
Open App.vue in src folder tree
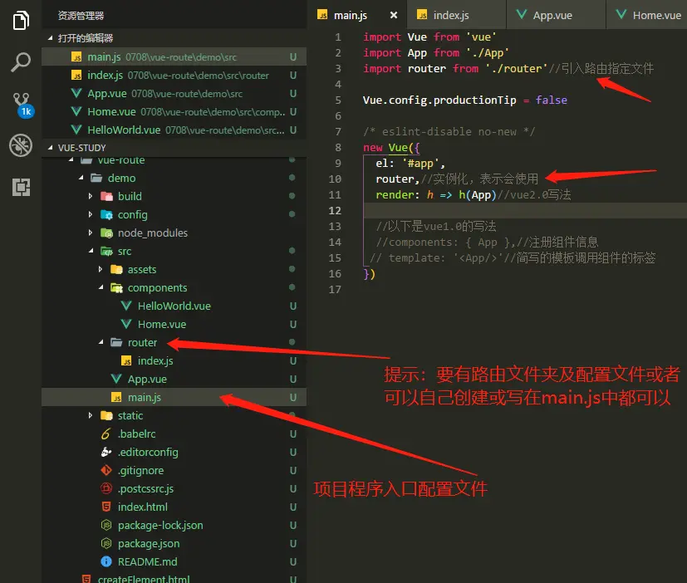pyautogui.click(x=174, y=379)
